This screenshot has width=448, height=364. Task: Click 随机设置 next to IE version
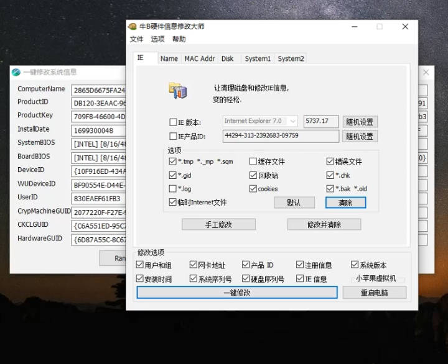point(360,122)
